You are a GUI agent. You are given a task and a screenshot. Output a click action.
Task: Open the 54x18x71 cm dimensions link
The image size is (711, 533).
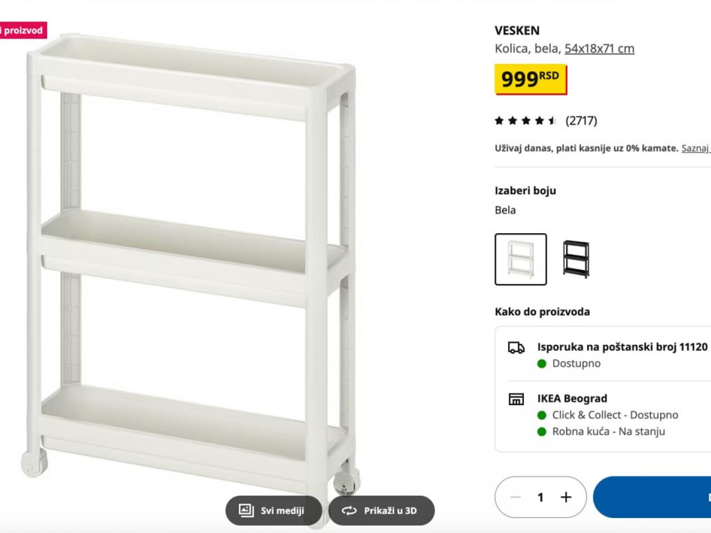pos(599,48)
